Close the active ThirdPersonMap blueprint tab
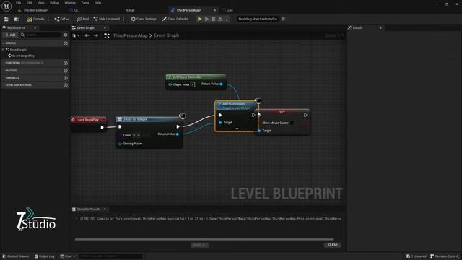 pyautogui.click(x=214, y=10)
